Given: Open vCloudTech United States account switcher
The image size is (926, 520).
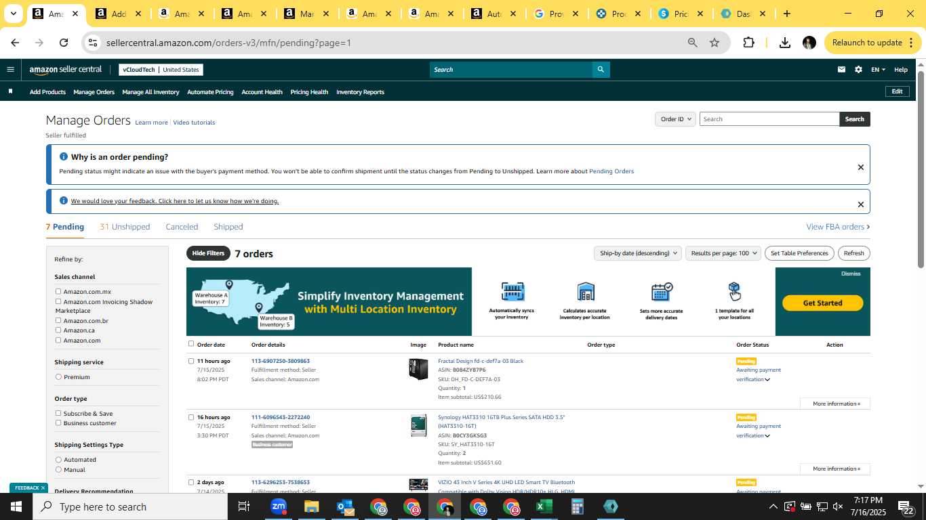Looking at the screenshot, I should [x=161, y=70].
